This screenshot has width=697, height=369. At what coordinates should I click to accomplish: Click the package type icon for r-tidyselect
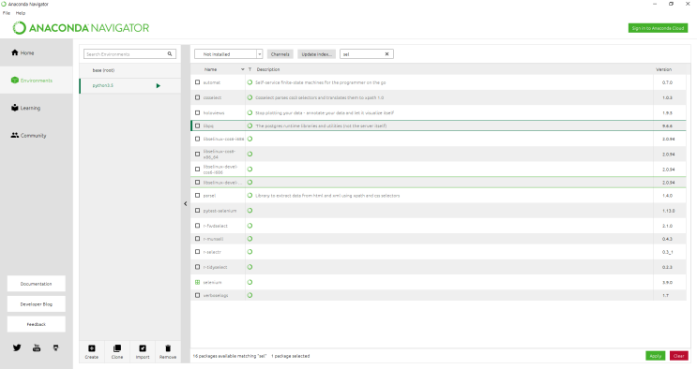[x=250, y=267]
